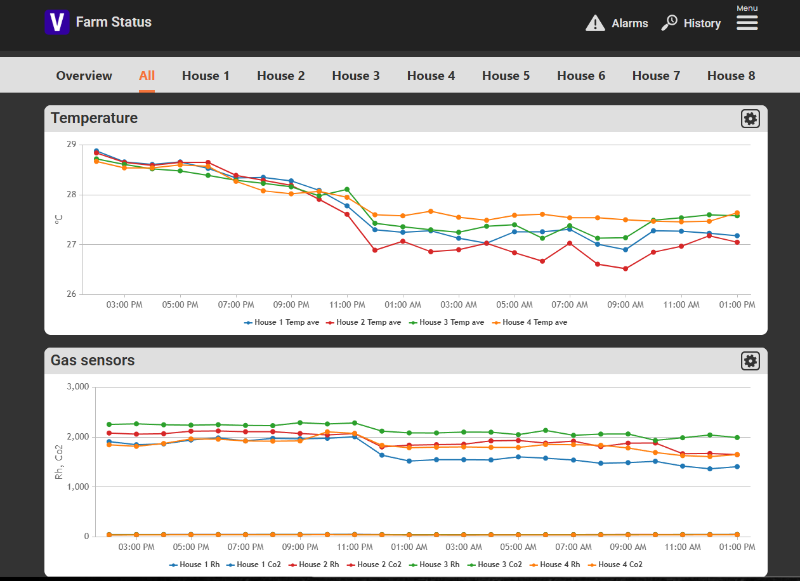This screenshot has width=800, height=581.
Task: Go to the House 5 tab
Action: (506, 75)
